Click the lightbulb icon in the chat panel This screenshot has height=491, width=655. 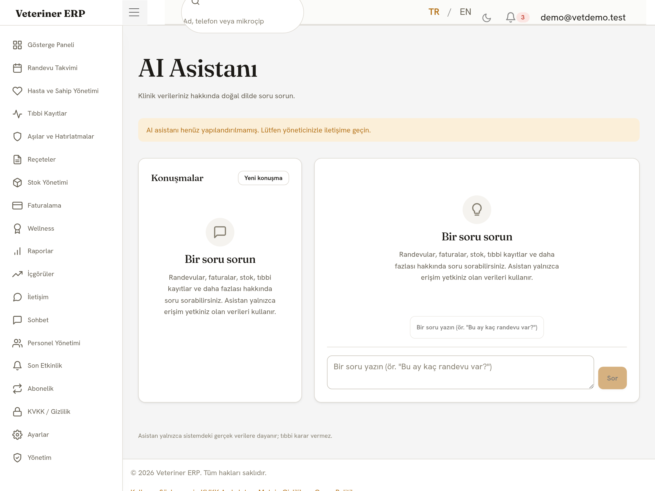click(477, 209)
